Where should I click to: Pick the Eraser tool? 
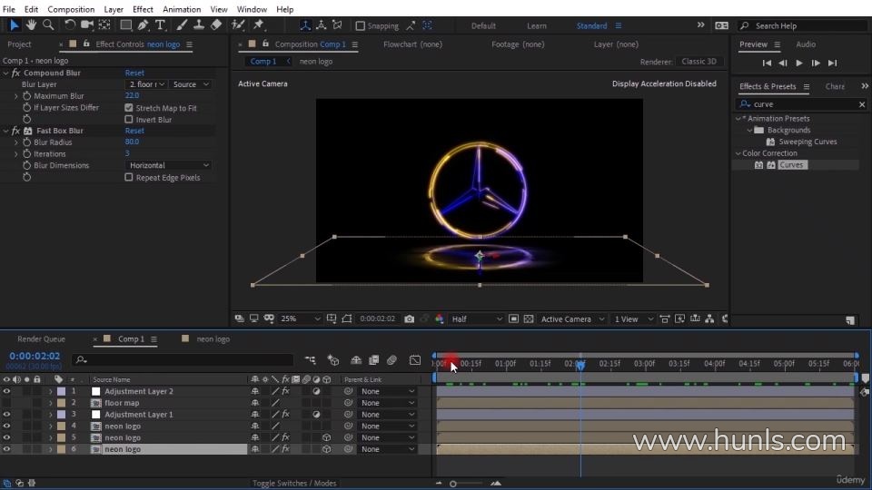click(x=216, y=24)
